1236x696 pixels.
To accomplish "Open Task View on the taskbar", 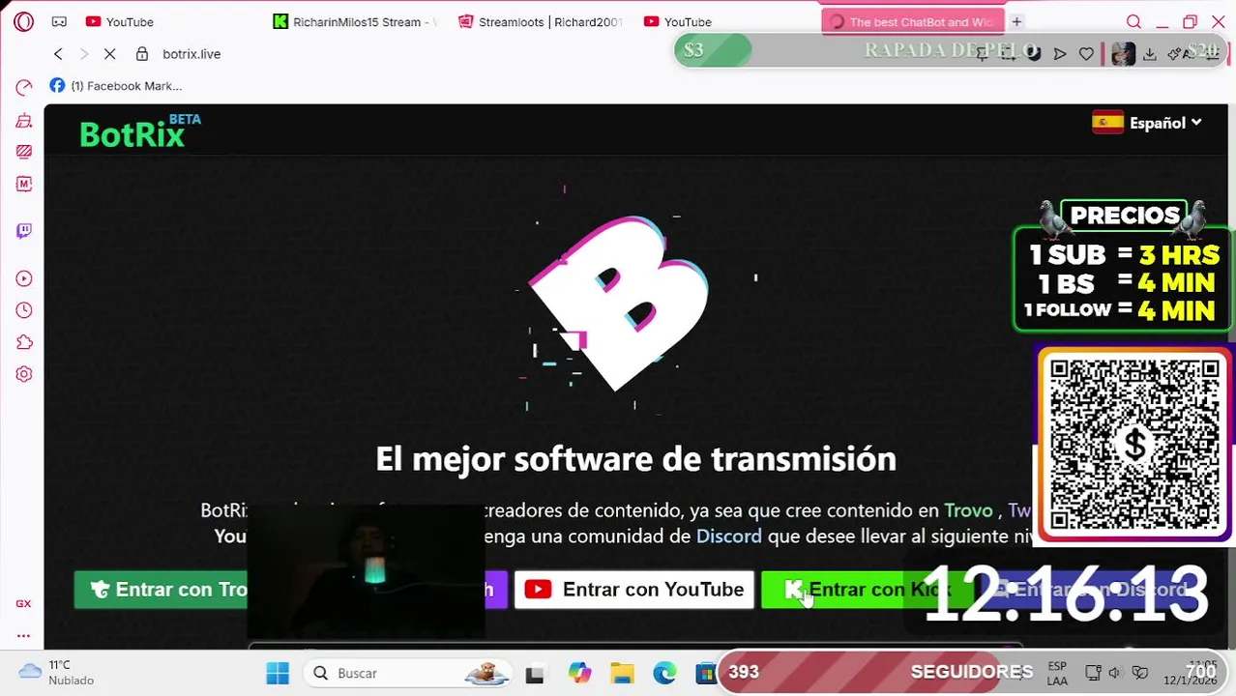I will [x=534, y=673].
